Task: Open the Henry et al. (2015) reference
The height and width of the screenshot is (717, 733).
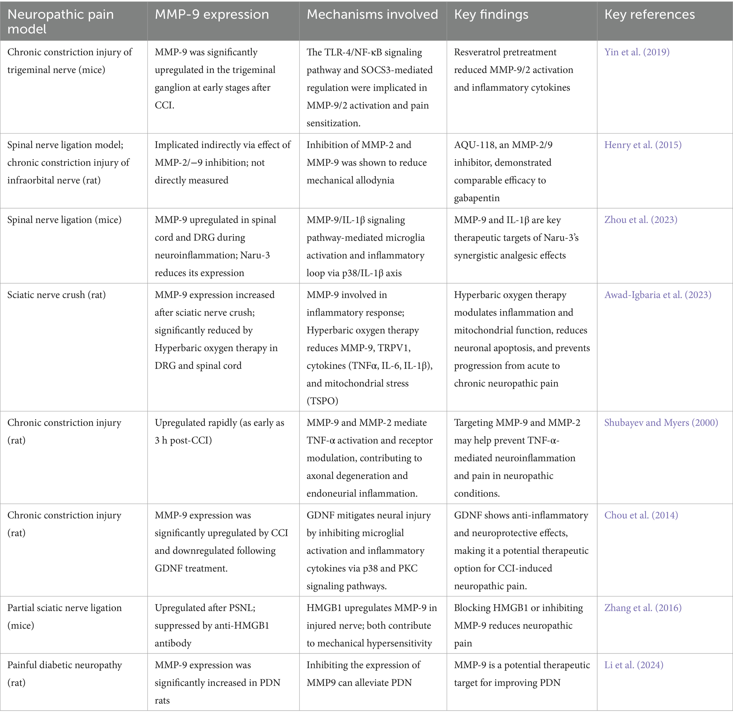Action: 643,145
